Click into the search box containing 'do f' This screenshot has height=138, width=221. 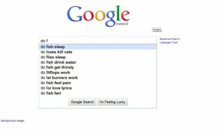click(x=98, y=41)
